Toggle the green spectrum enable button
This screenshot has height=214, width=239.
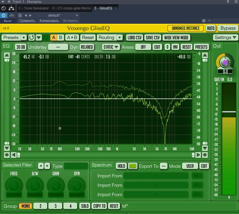pyautogui.click(x=132, y=166)
